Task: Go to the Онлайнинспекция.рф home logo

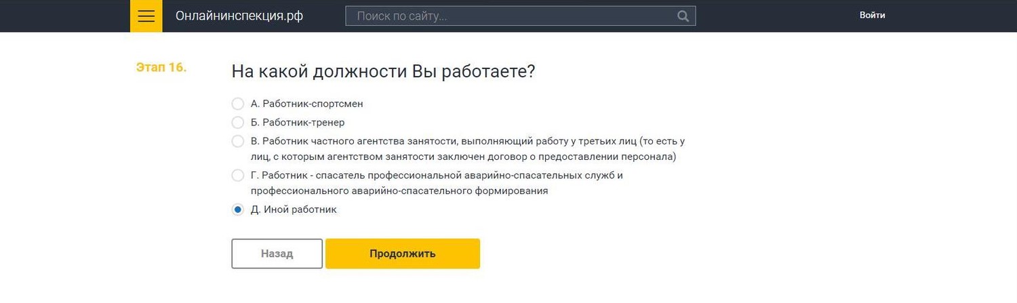Action: click(239, 16)
